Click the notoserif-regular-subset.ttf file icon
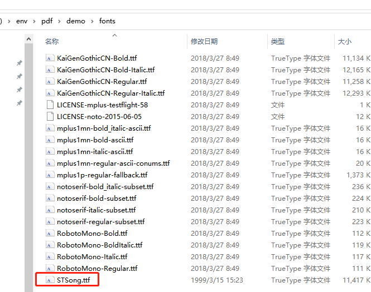Viewport: 371px width, 292px height. pos(50,221)
